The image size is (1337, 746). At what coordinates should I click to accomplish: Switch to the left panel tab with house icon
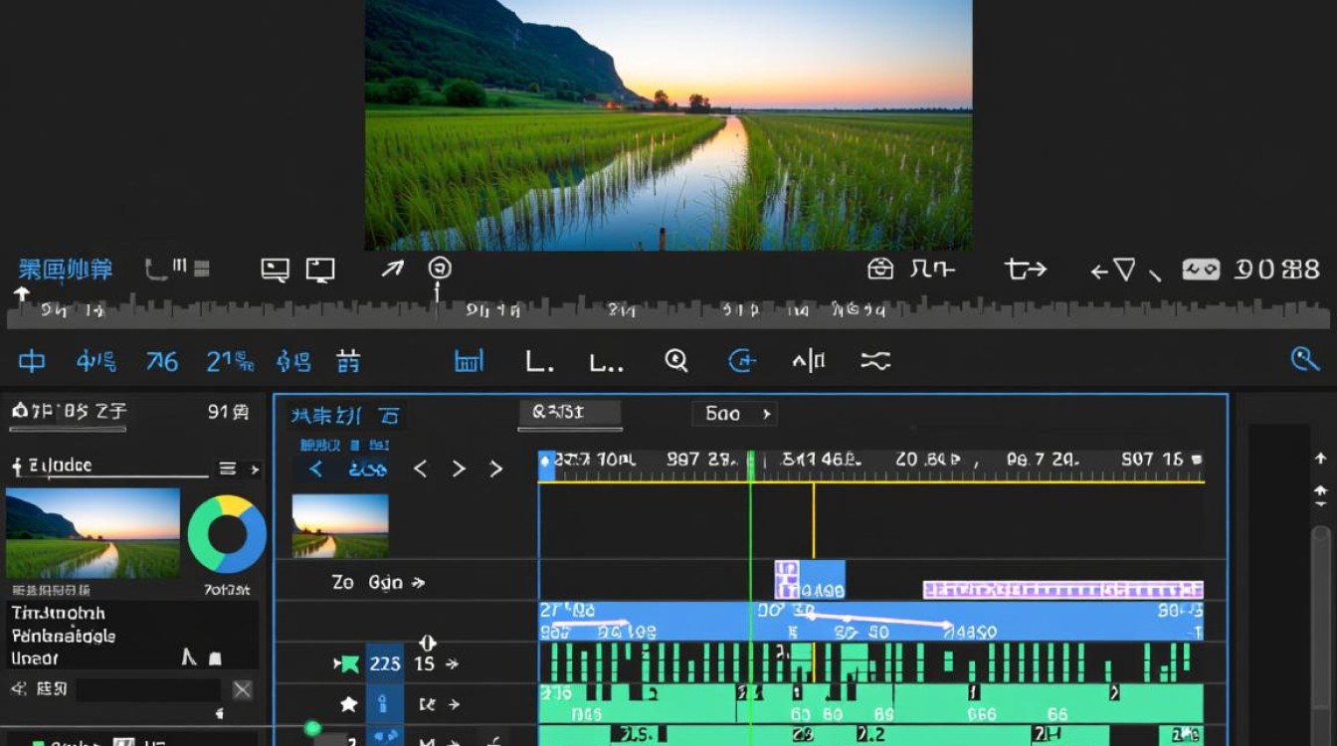69,412
